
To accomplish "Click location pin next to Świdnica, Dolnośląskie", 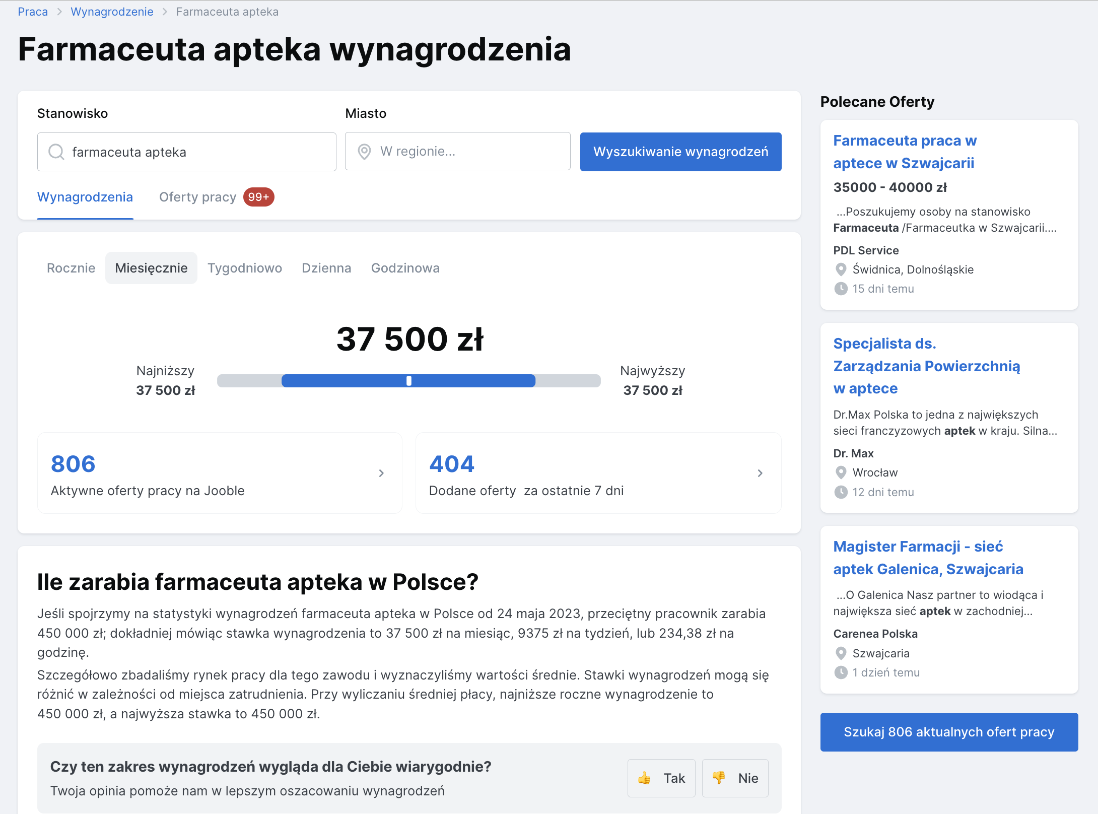I will tap(841, 269).
